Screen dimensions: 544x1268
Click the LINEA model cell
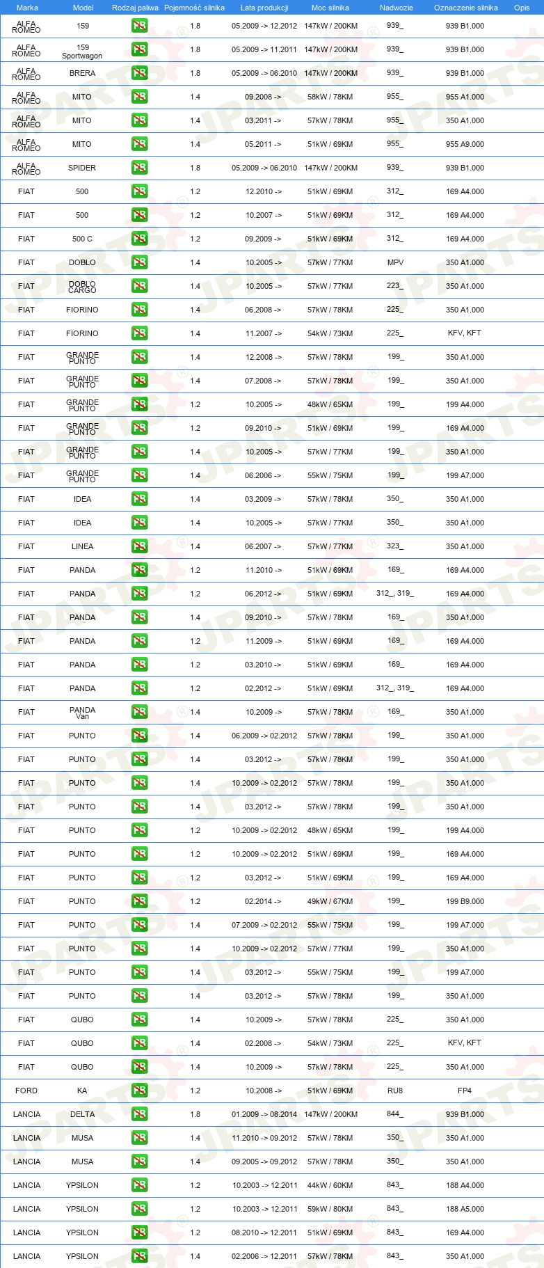[82, 546]
